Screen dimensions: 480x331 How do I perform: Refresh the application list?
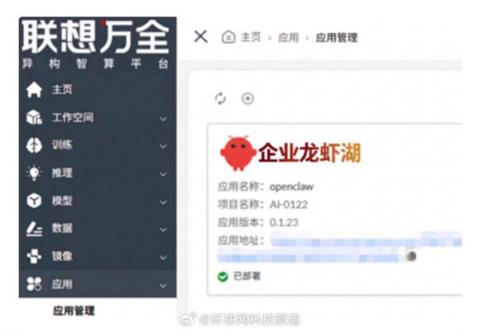221,98
